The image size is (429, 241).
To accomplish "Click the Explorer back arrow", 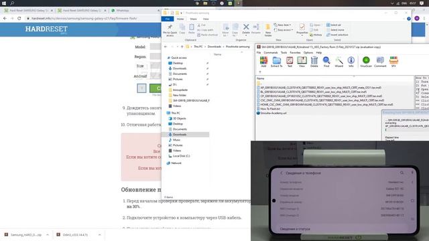I will pyautogui.click(x=166, y=47).
